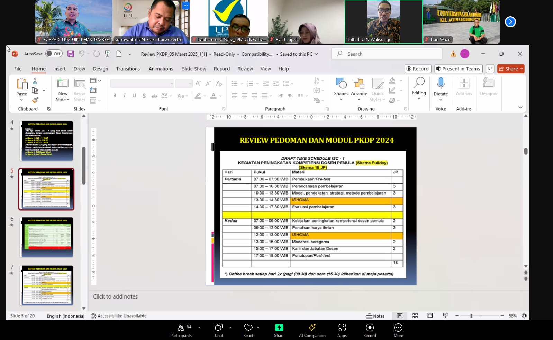553x340 pixels.
Task: Click the Undo arrow icon
Action: (x=81, y=54)
